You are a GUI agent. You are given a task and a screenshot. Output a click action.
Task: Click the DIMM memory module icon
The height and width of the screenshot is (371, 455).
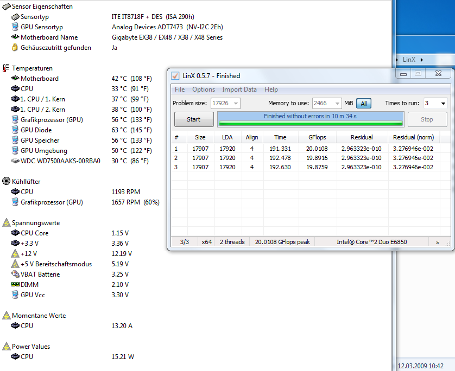pyautogui.click(x=15, y=284)
